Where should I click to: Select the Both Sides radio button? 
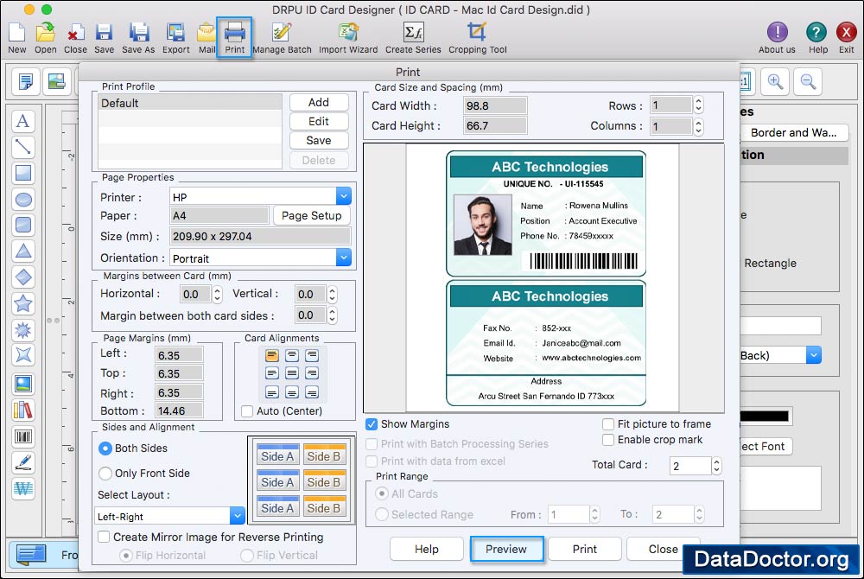pos(105,449)
